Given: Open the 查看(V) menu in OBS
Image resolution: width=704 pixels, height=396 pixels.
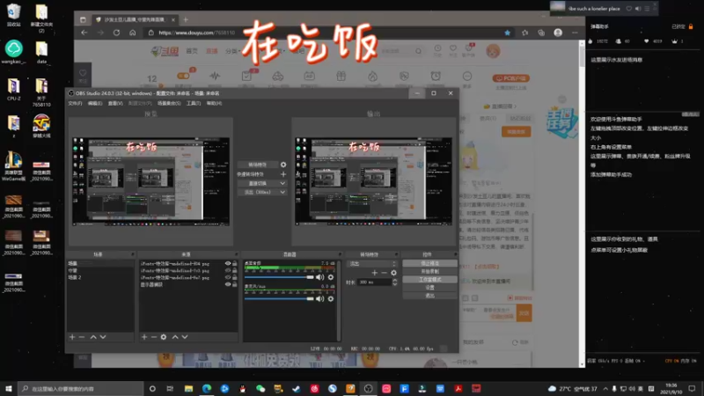Looking at the screenshot, I should point(115,103).
